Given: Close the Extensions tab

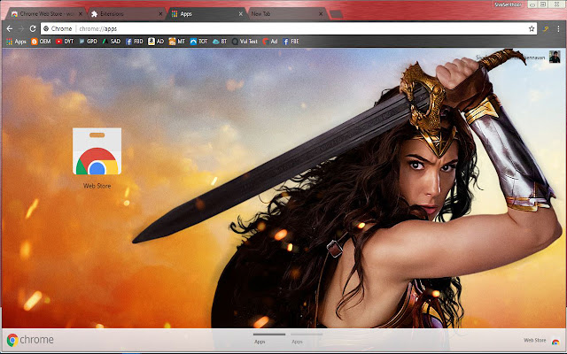Looking at the screenshot, I should 160,14.
